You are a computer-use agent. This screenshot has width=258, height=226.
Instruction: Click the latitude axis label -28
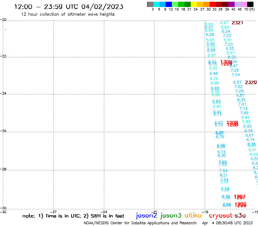3,169
